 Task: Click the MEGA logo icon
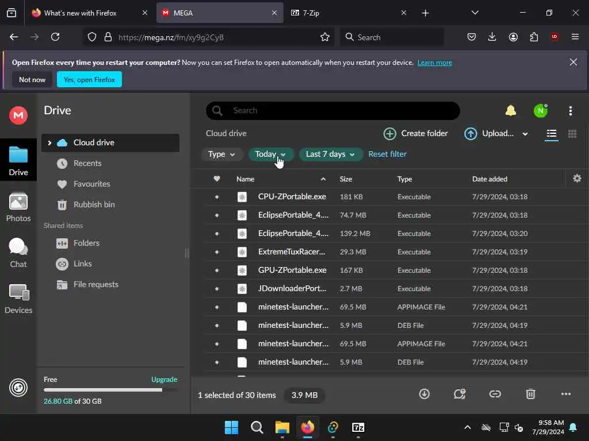point(18,115)
